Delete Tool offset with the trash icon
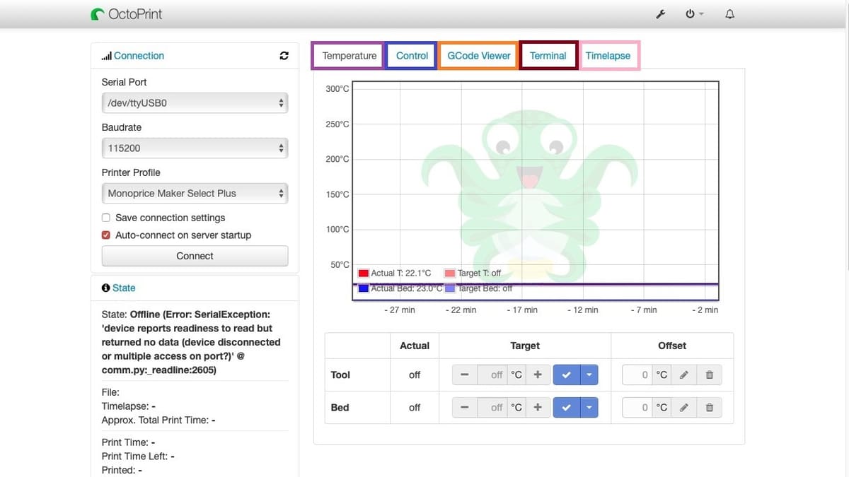Viewport: 849px width, 477px height. 709,375
